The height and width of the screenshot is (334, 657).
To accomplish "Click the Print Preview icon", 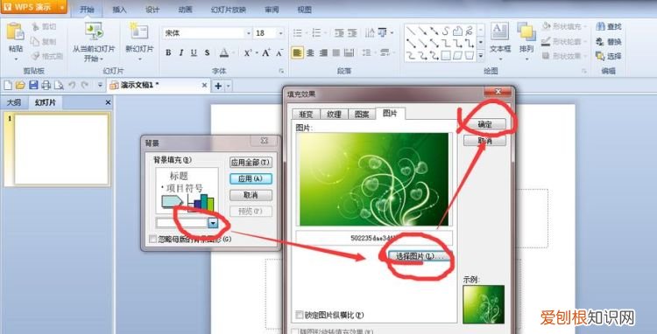I will [x=59, y=86].
